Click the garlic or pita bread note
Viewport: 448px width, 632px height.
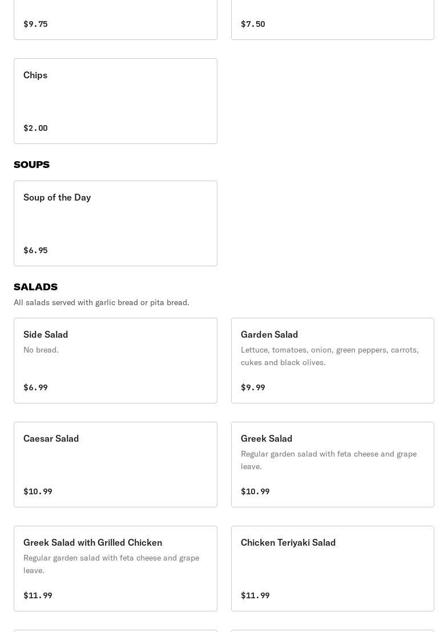click(x=102, y=302)
